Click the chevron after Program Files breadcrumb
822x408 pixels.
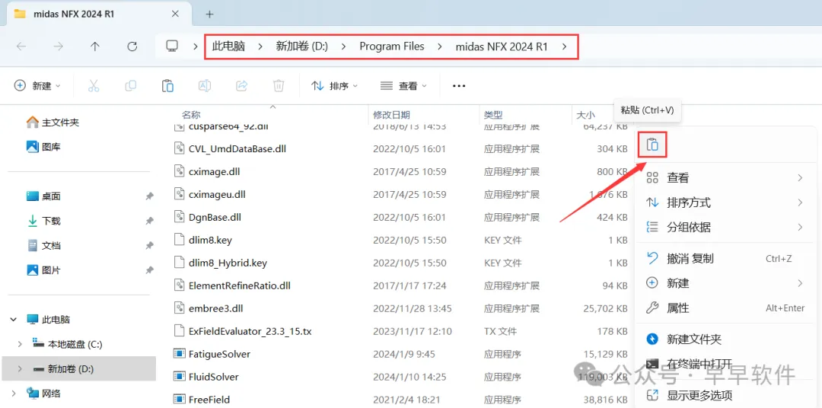coord(440,46)
